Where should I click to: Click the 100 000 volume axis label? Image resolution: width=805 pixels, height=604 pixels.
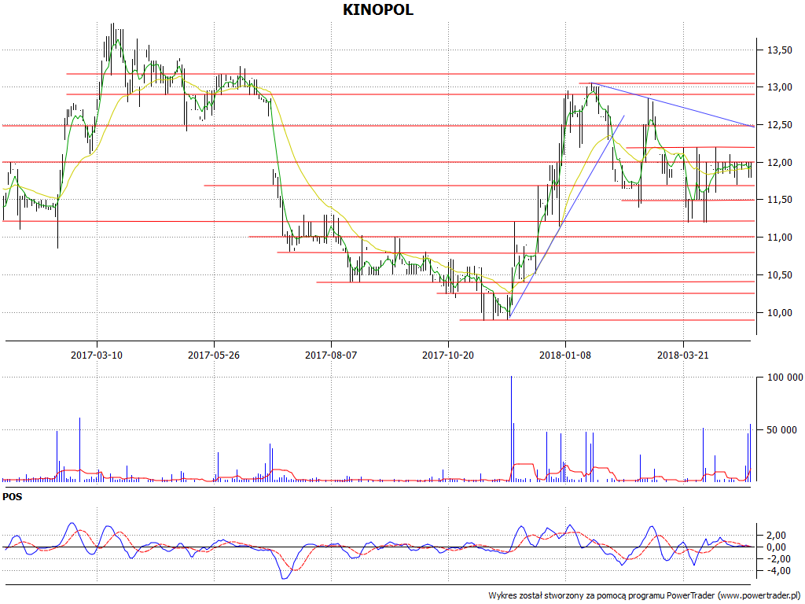pos(785,377)
